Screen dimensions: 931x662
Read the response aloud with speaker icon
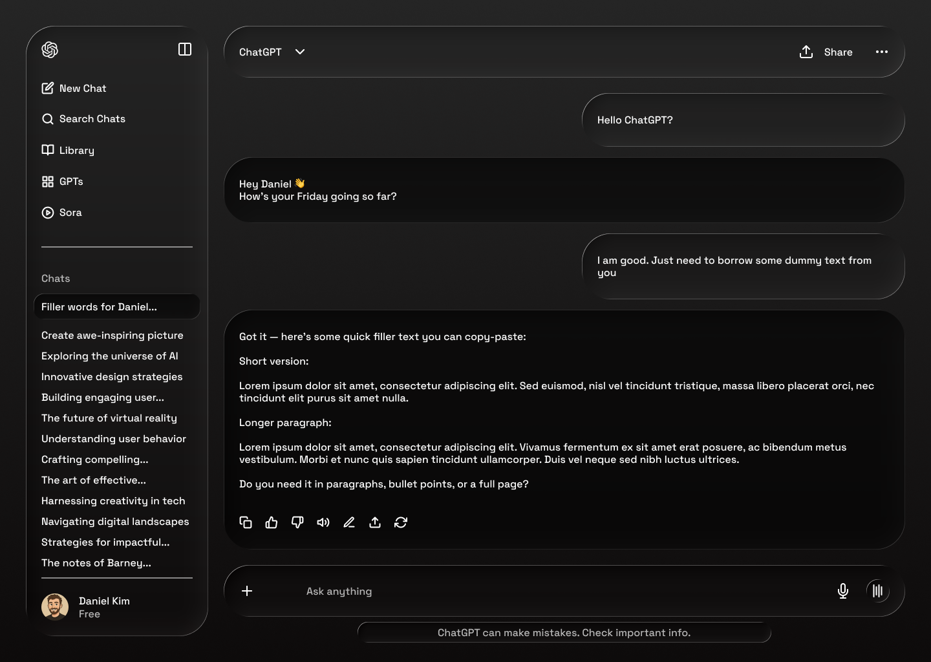click(323, 522)
